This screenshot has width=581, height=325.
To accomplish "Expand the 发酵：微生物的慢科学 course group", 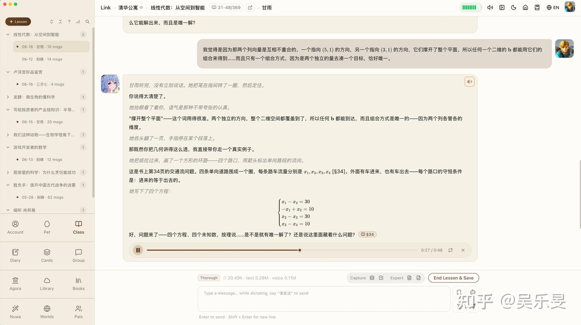I will pos(8,97).
